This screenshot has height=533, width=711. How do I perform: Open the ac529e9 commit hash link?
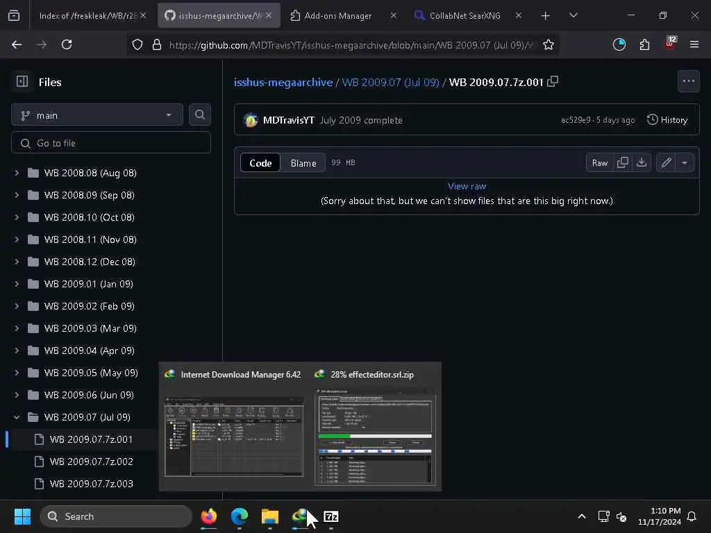[x=576, y=120]
